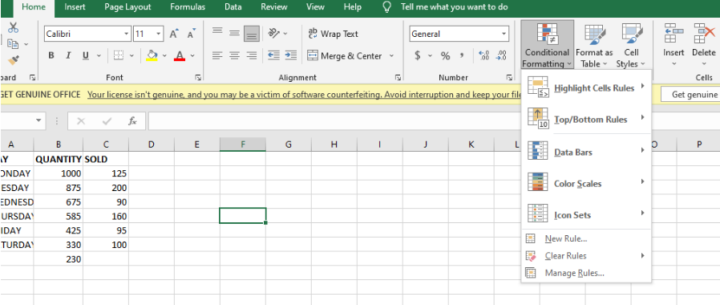Align text right

(x=251, y=55)
